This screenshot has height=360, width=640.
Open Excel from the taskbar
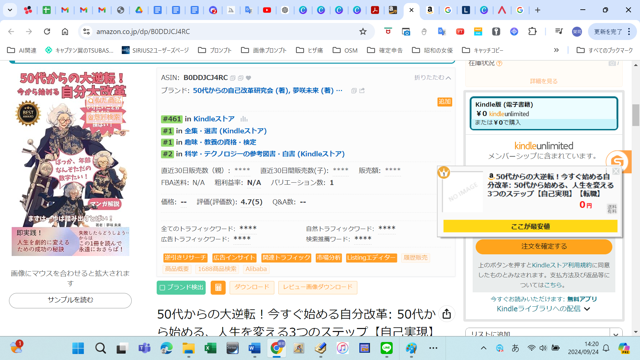pyautogui.click(x=210, y=348)
